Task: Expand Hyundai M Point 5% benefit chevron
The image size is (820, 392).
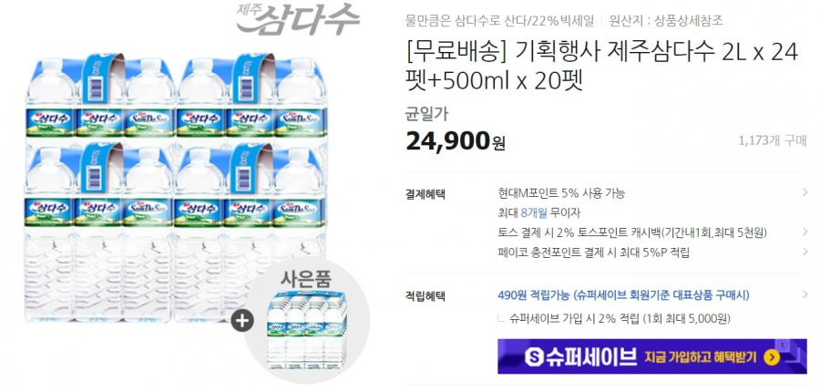Action: point(805,192)
